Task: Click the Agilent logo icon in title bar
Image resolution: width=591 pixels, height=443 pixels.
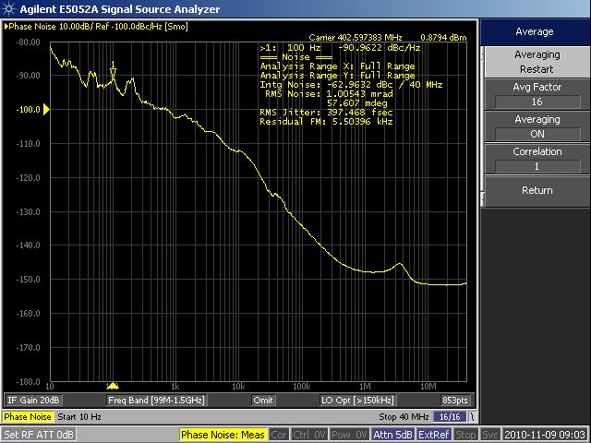Action: (8, 8)
